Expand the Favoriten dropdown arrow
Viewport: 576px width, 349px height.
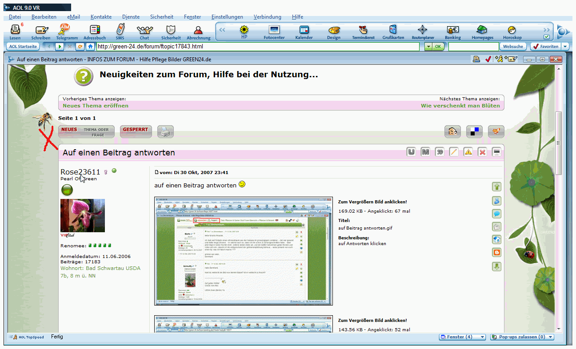pos(565,47)
